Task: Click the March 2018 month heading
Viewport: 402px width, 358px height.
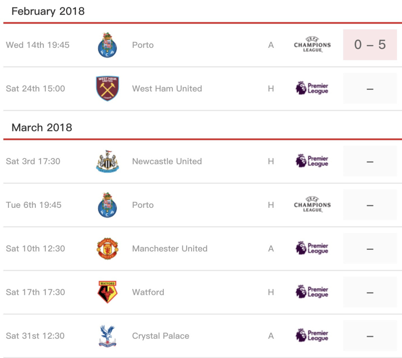Action: pos(42,127)
